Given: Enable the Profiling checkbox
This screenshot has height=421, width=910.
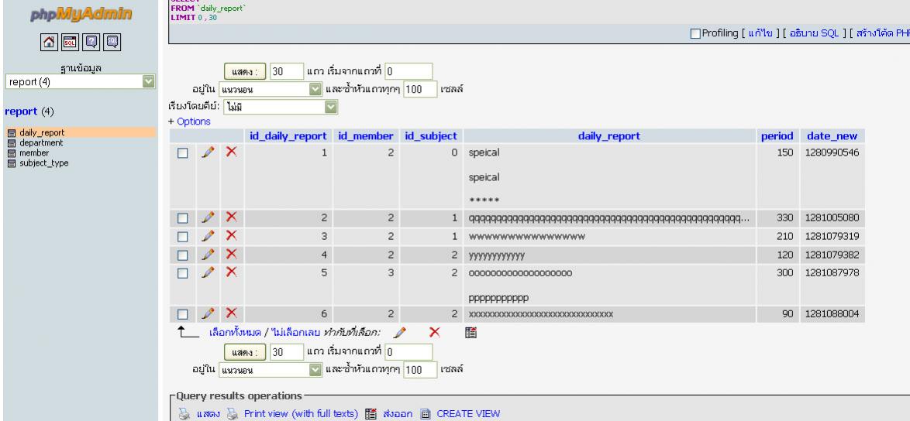Looking at the screenshot, I should click(x=695, y=33).
